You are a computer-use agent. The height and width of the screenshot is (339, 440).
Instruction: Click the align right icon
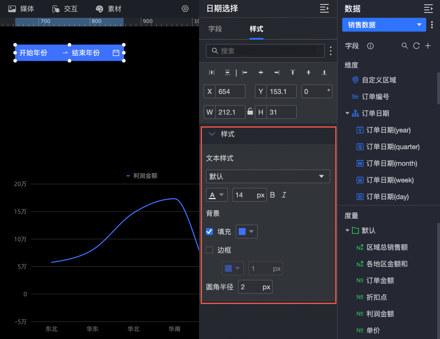coord(277,72)
